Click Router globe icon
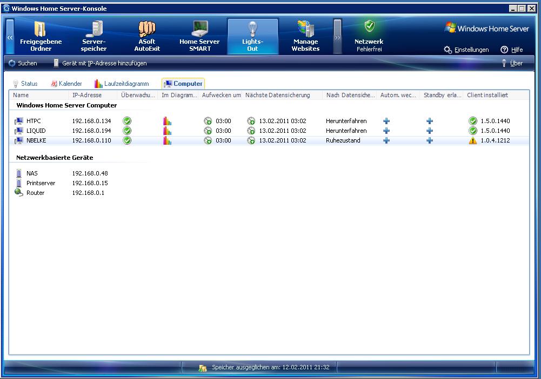 (x=18, y=193)
